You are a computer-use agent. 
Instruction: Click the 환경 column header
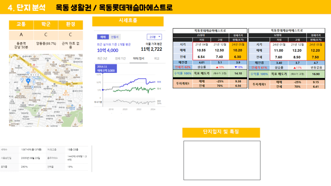pos(71,25)
